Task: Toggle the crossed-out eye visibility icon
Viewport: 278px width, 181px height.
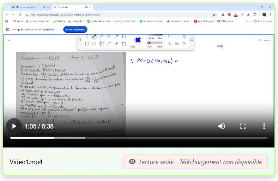Action: click(177, 44)
